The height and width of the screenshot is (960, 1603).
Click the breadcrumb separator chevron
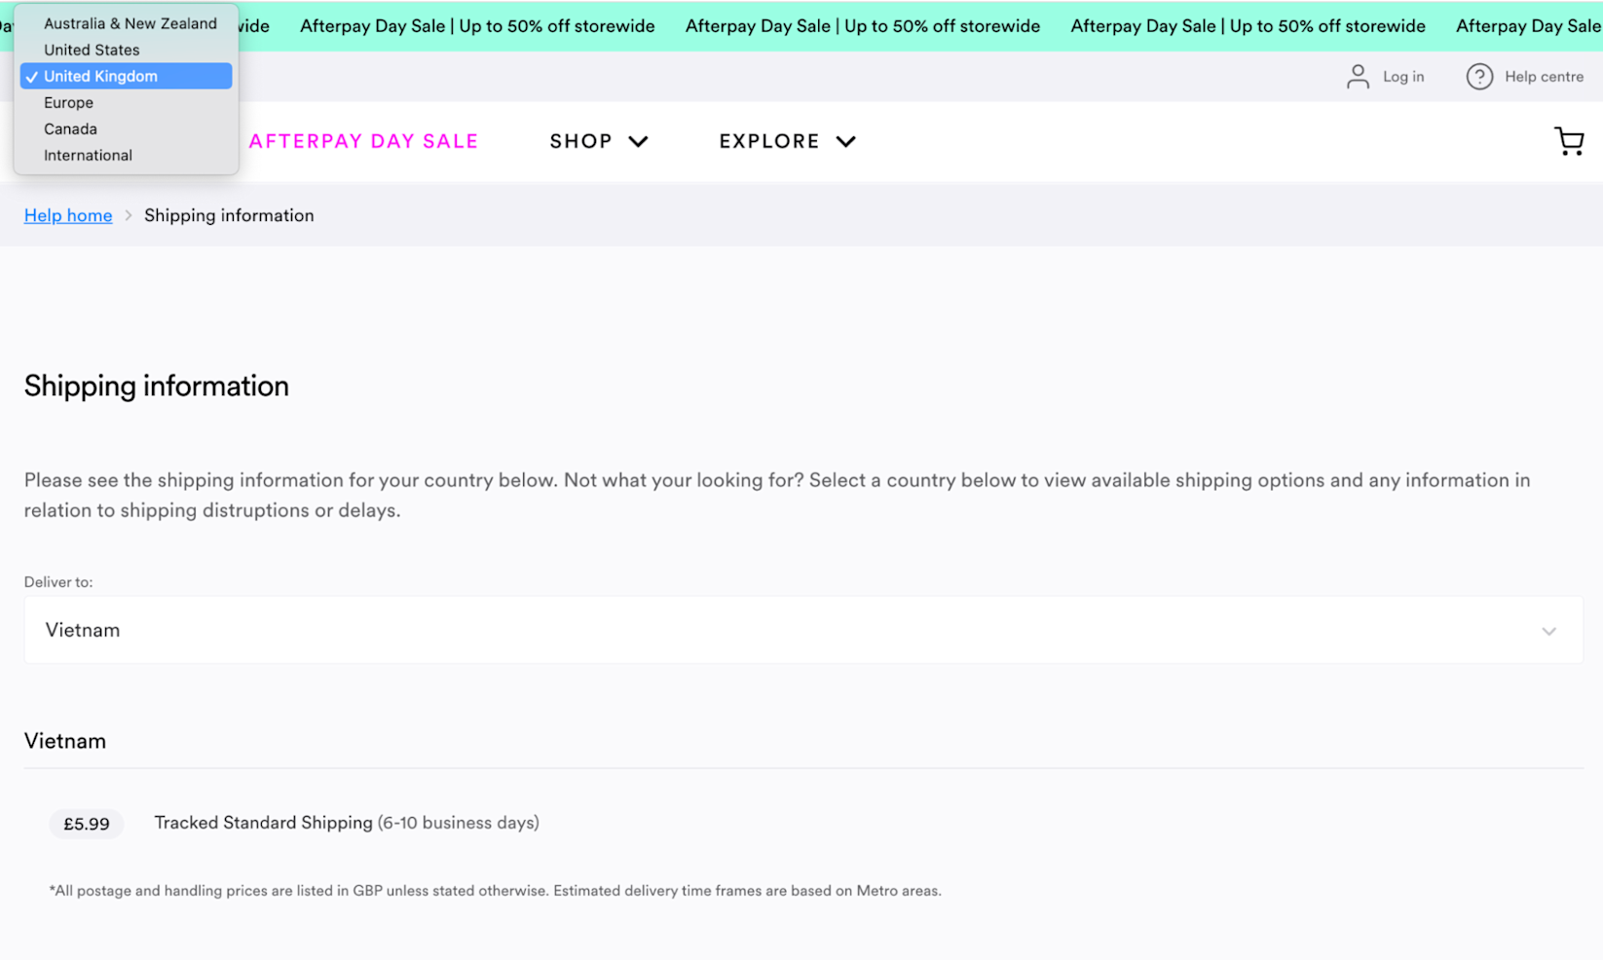(x=128, y=215)
